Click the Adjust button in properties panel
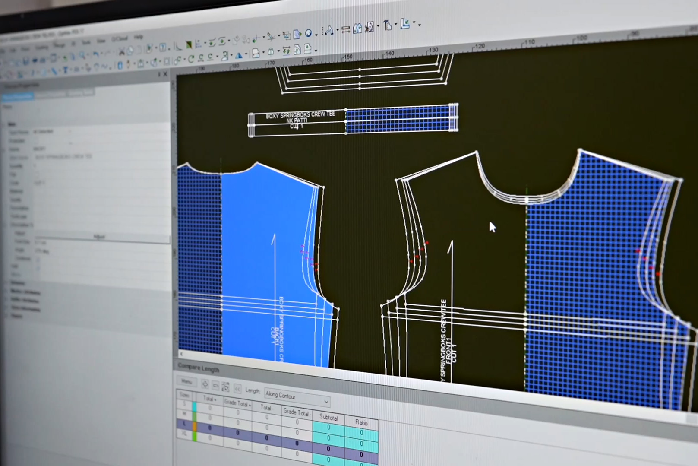This screenshot has width=698, height=466. pyautogui.click(x=99, y=237)
